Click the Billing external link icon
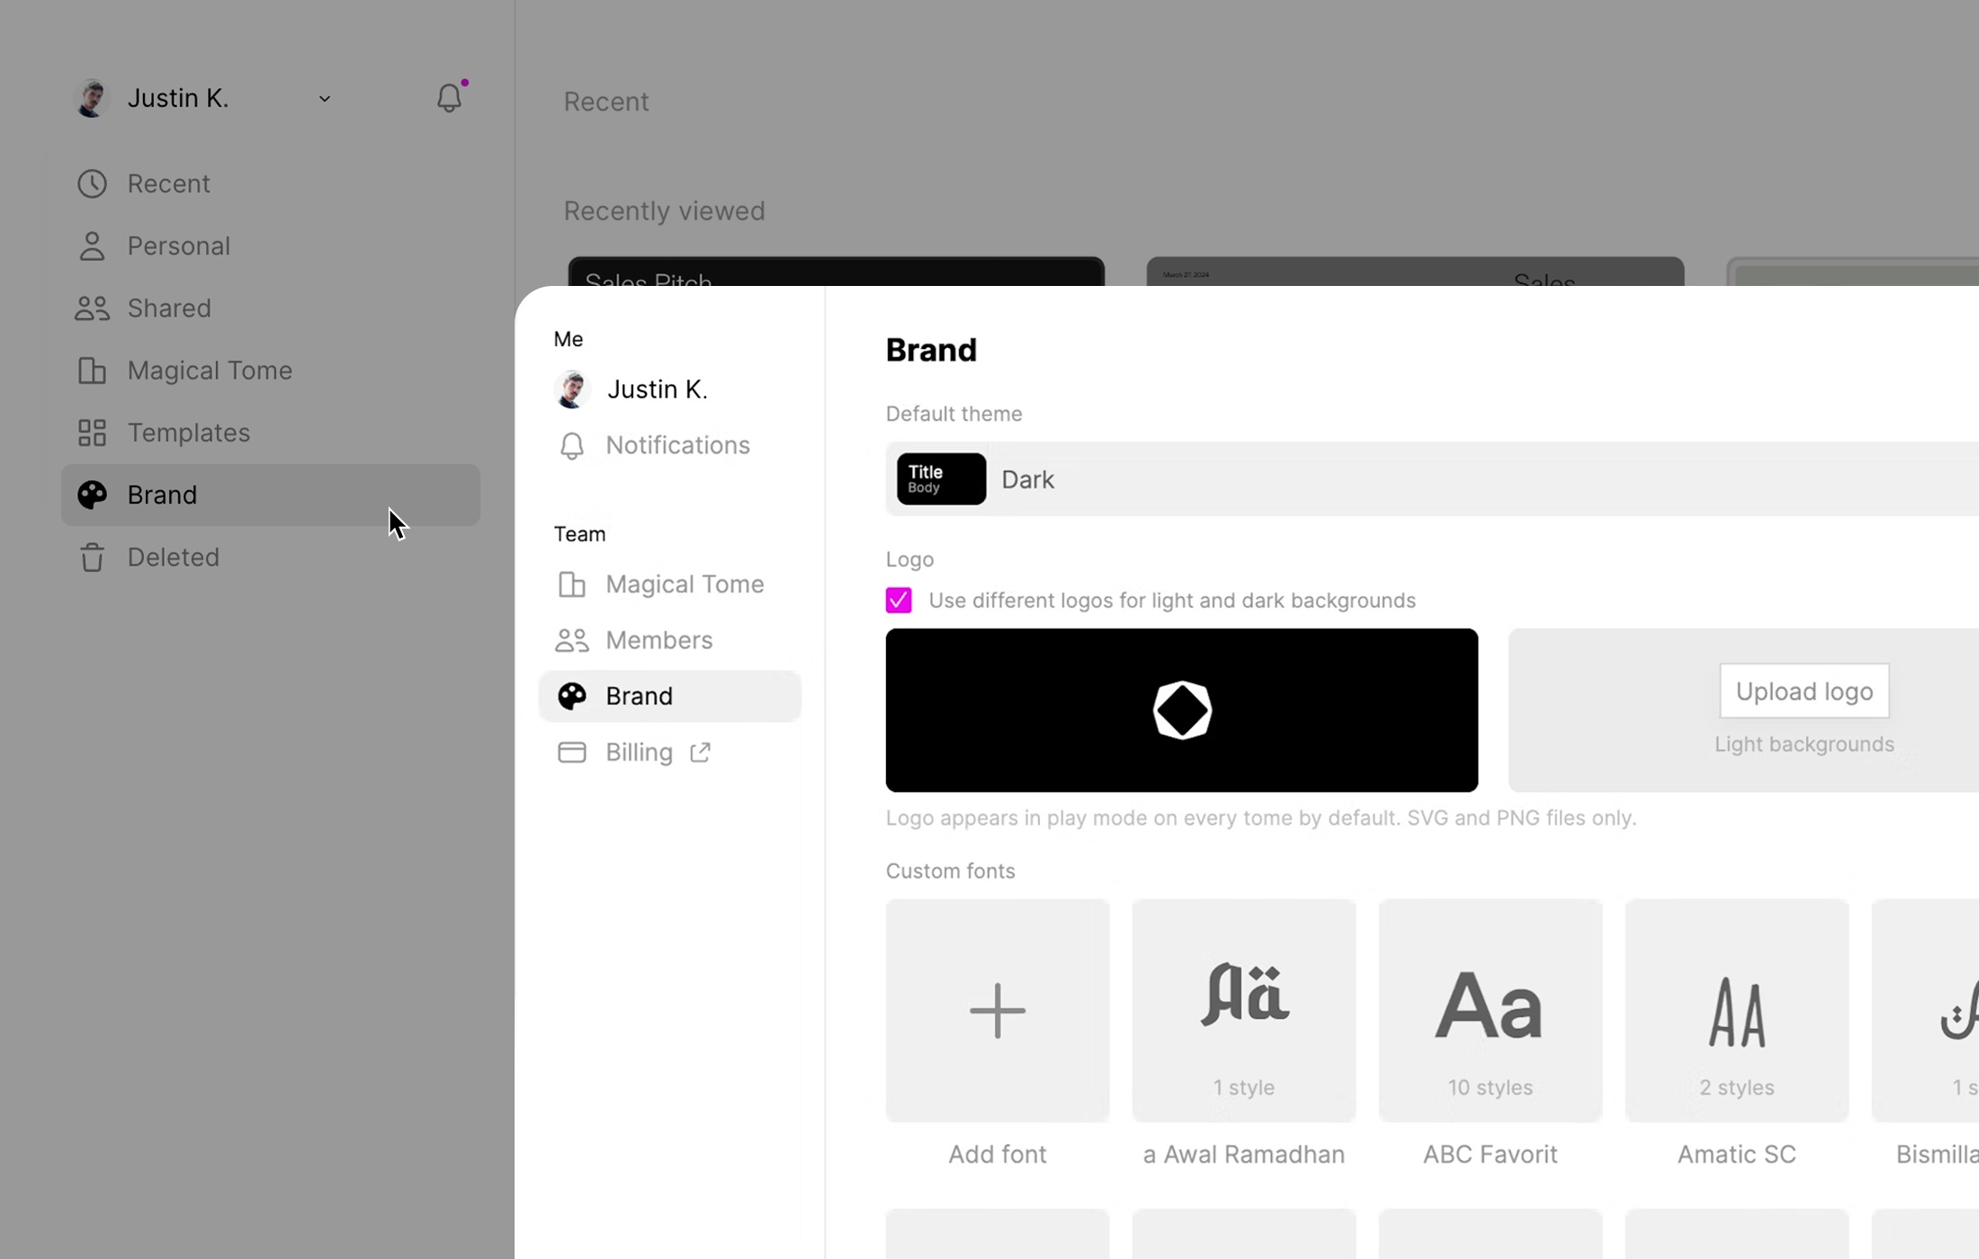The image size is (1979, 1259). point(700,752)
